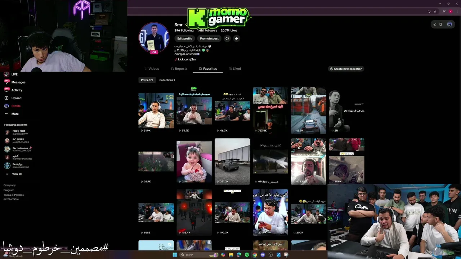Open the video thumbnail with 46.3K views

coord(232,110)
